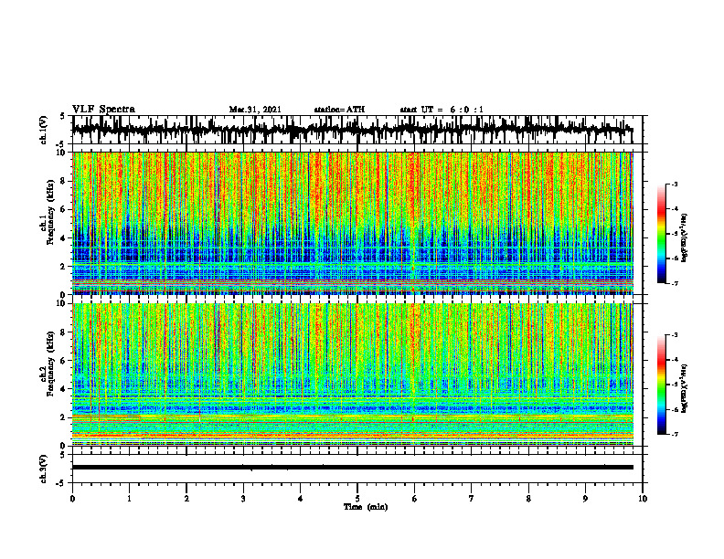Screen dimensions: 724x559
Task: Click time axis tick label "6"
Action: click(415, 499)
